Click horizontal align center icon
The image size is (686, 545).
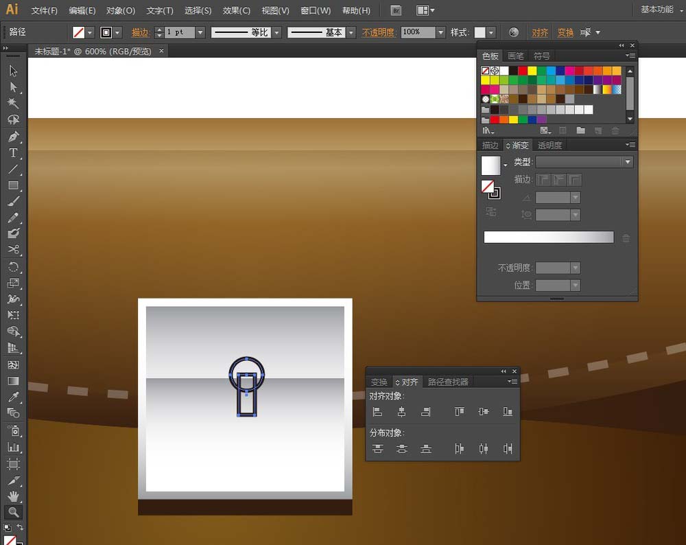[x=401, y=411]
